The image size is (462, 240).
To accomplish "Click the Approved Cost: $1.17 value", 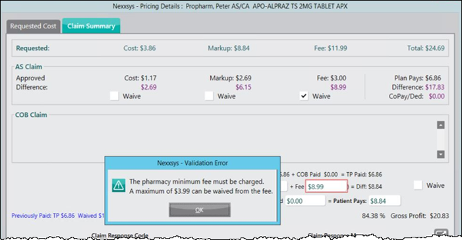I will (140, 78).
